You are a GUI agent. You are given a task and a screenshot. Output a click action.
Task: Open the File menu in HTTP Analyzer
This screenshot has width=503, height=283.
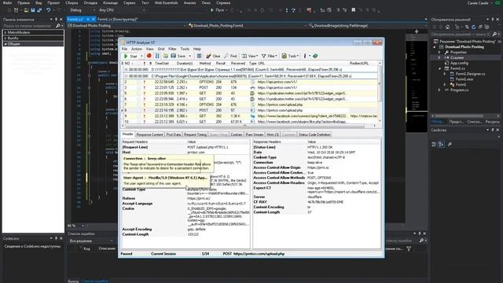(124, 49)
